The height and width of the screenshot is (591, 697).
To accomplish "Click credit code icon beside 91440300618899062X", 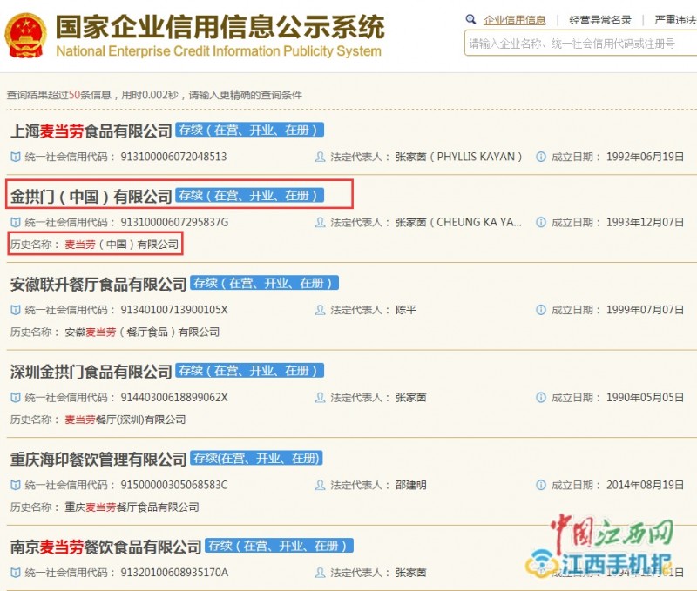I will [16, 398].
